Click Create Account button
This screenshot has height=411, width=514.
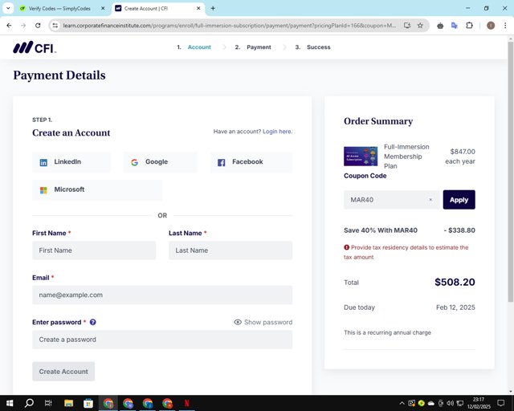tap(63, 372)
